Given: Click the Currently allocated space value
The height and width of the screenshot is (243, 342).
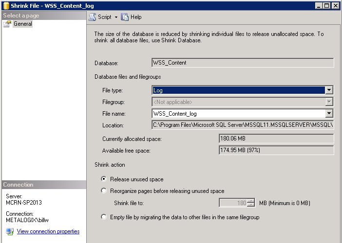Looking at the screenshot, I should (276, 139).
